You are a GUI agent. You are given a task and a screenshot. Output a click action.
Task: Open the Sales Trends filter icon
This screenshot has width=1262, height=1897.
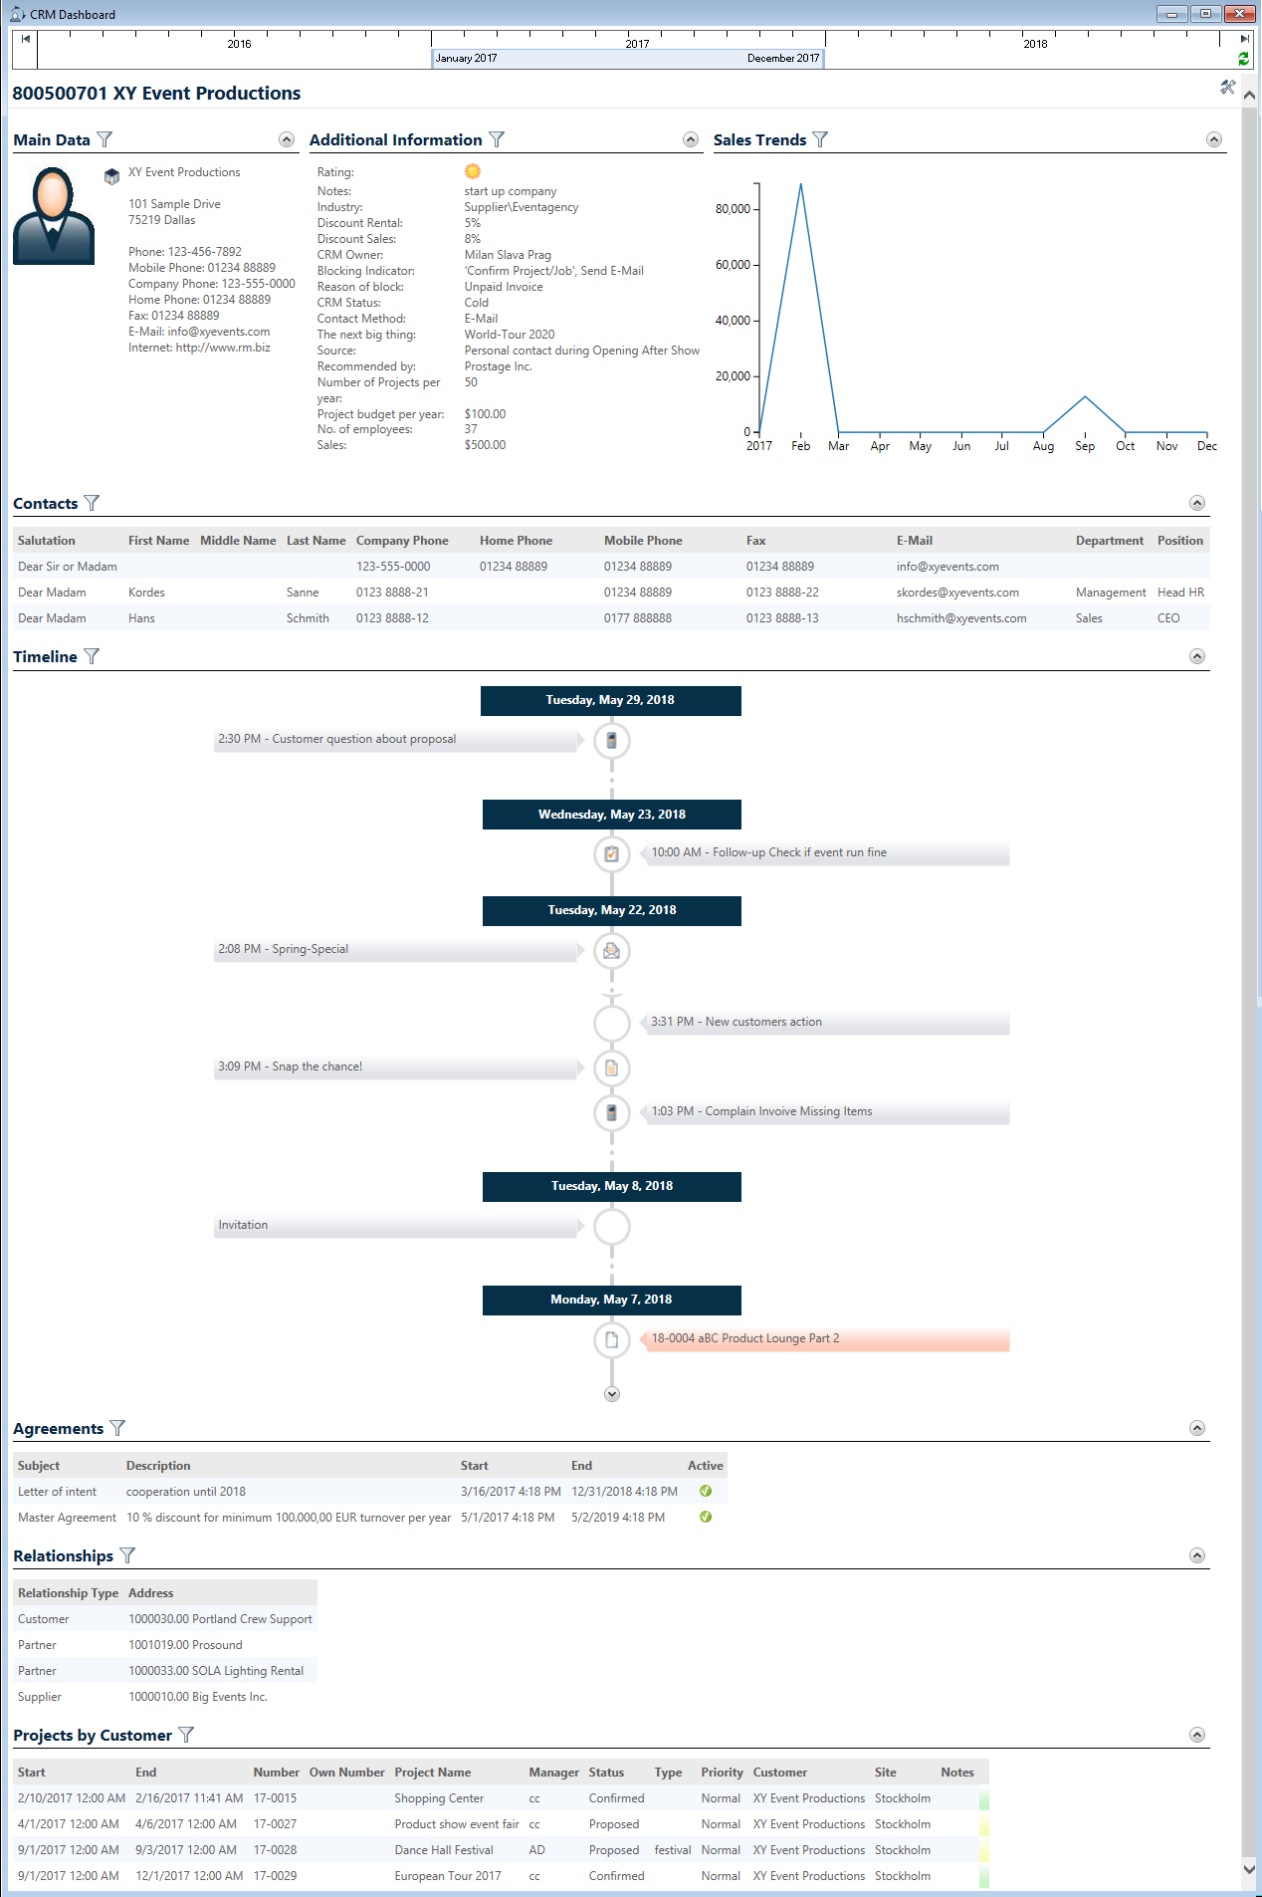pyautogui.click(x=820, y=140)
